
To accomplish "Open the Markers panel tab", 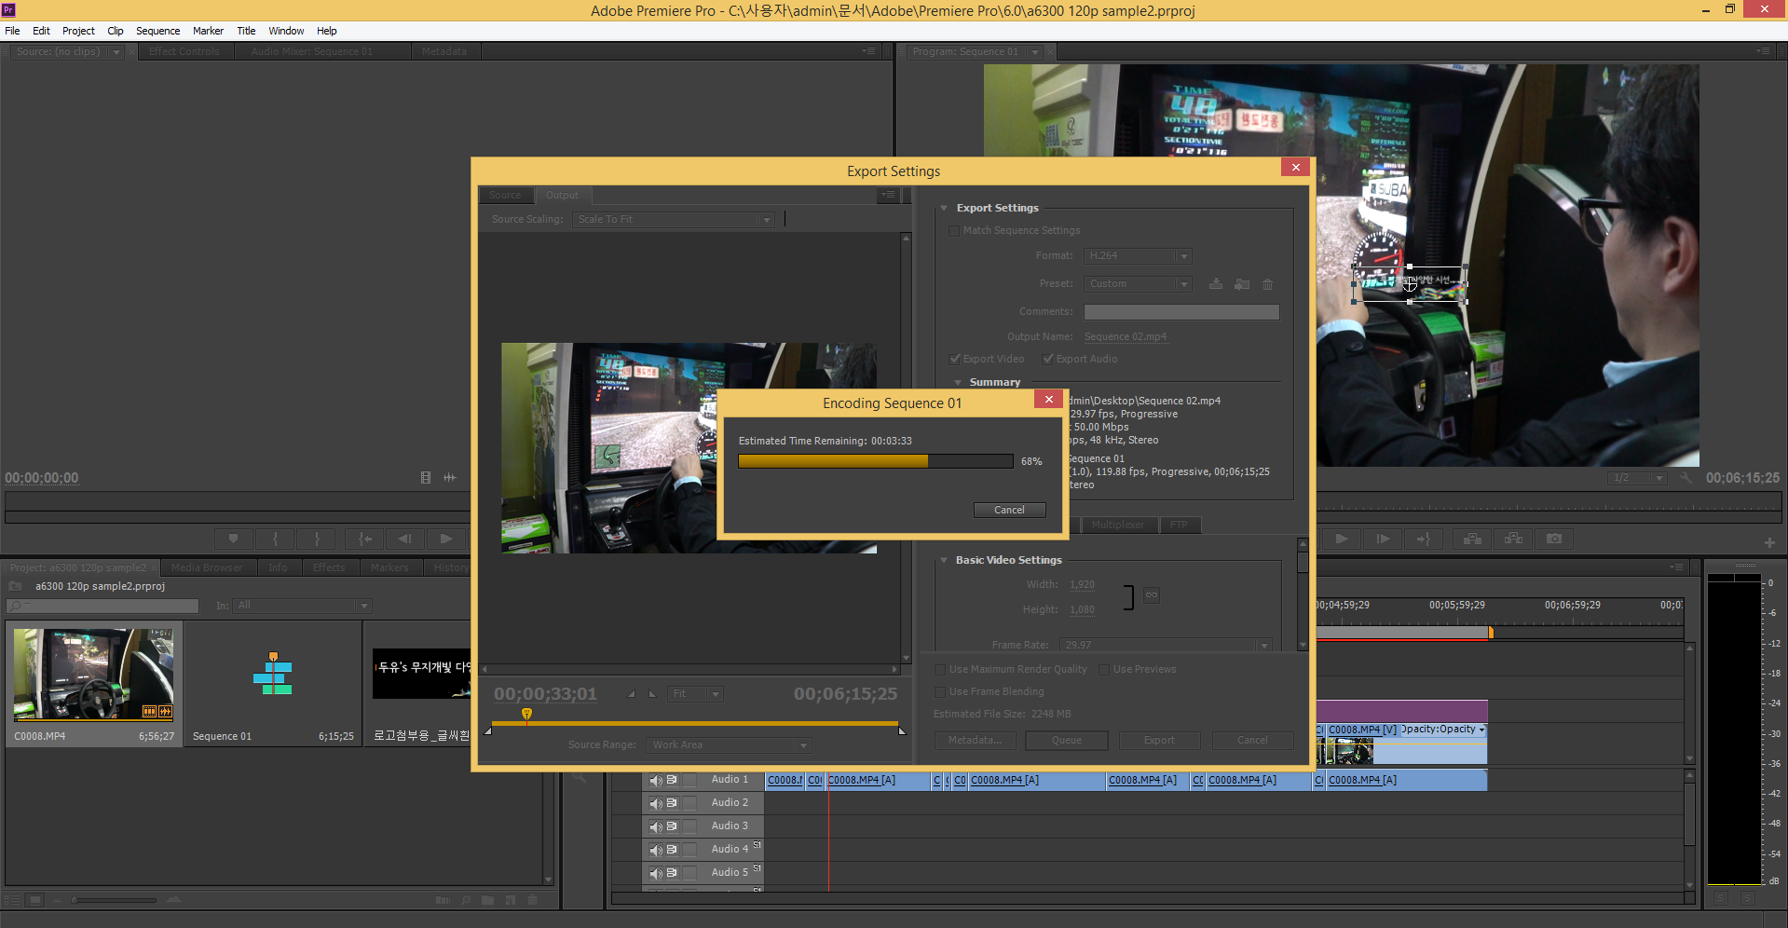I will click(389, 567).
